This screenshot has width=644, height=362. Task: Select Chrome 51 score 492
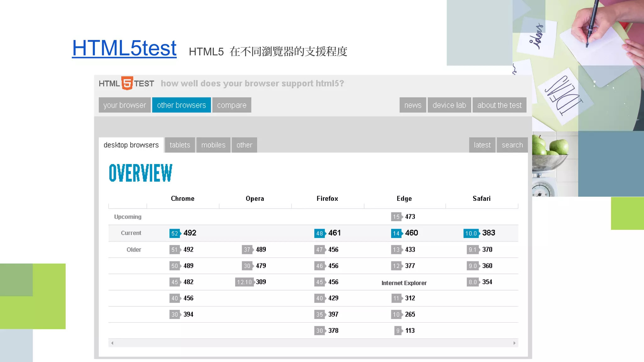181,250
